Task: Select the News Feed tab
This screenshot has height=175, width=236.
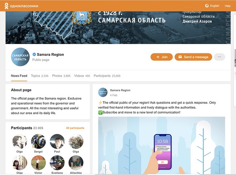Action: tap(19, 76)
